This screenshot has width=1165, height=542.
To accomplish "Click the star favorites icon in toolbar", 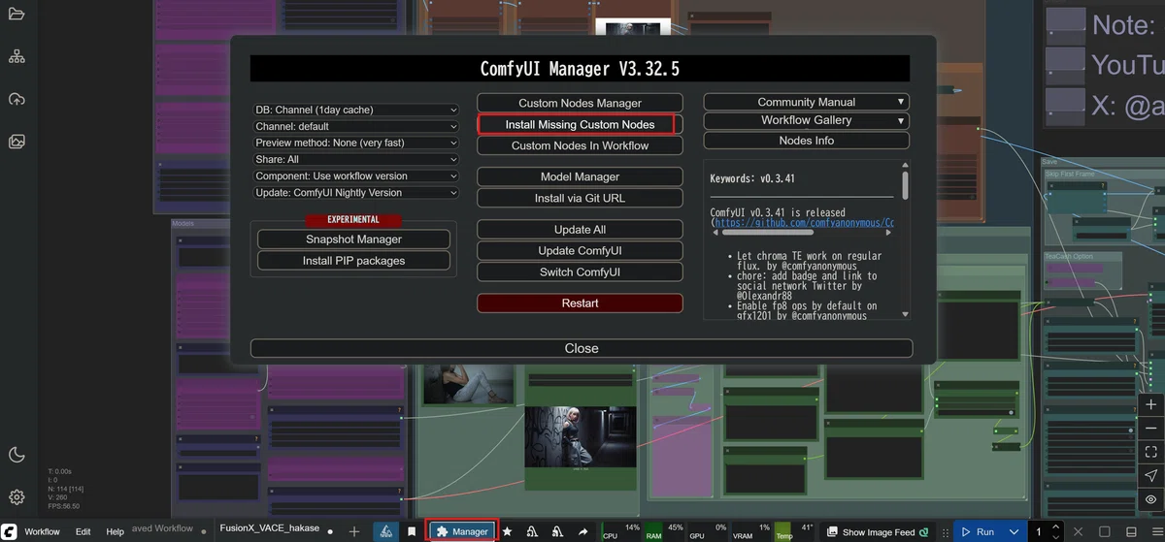I will [x=507, y=531].
